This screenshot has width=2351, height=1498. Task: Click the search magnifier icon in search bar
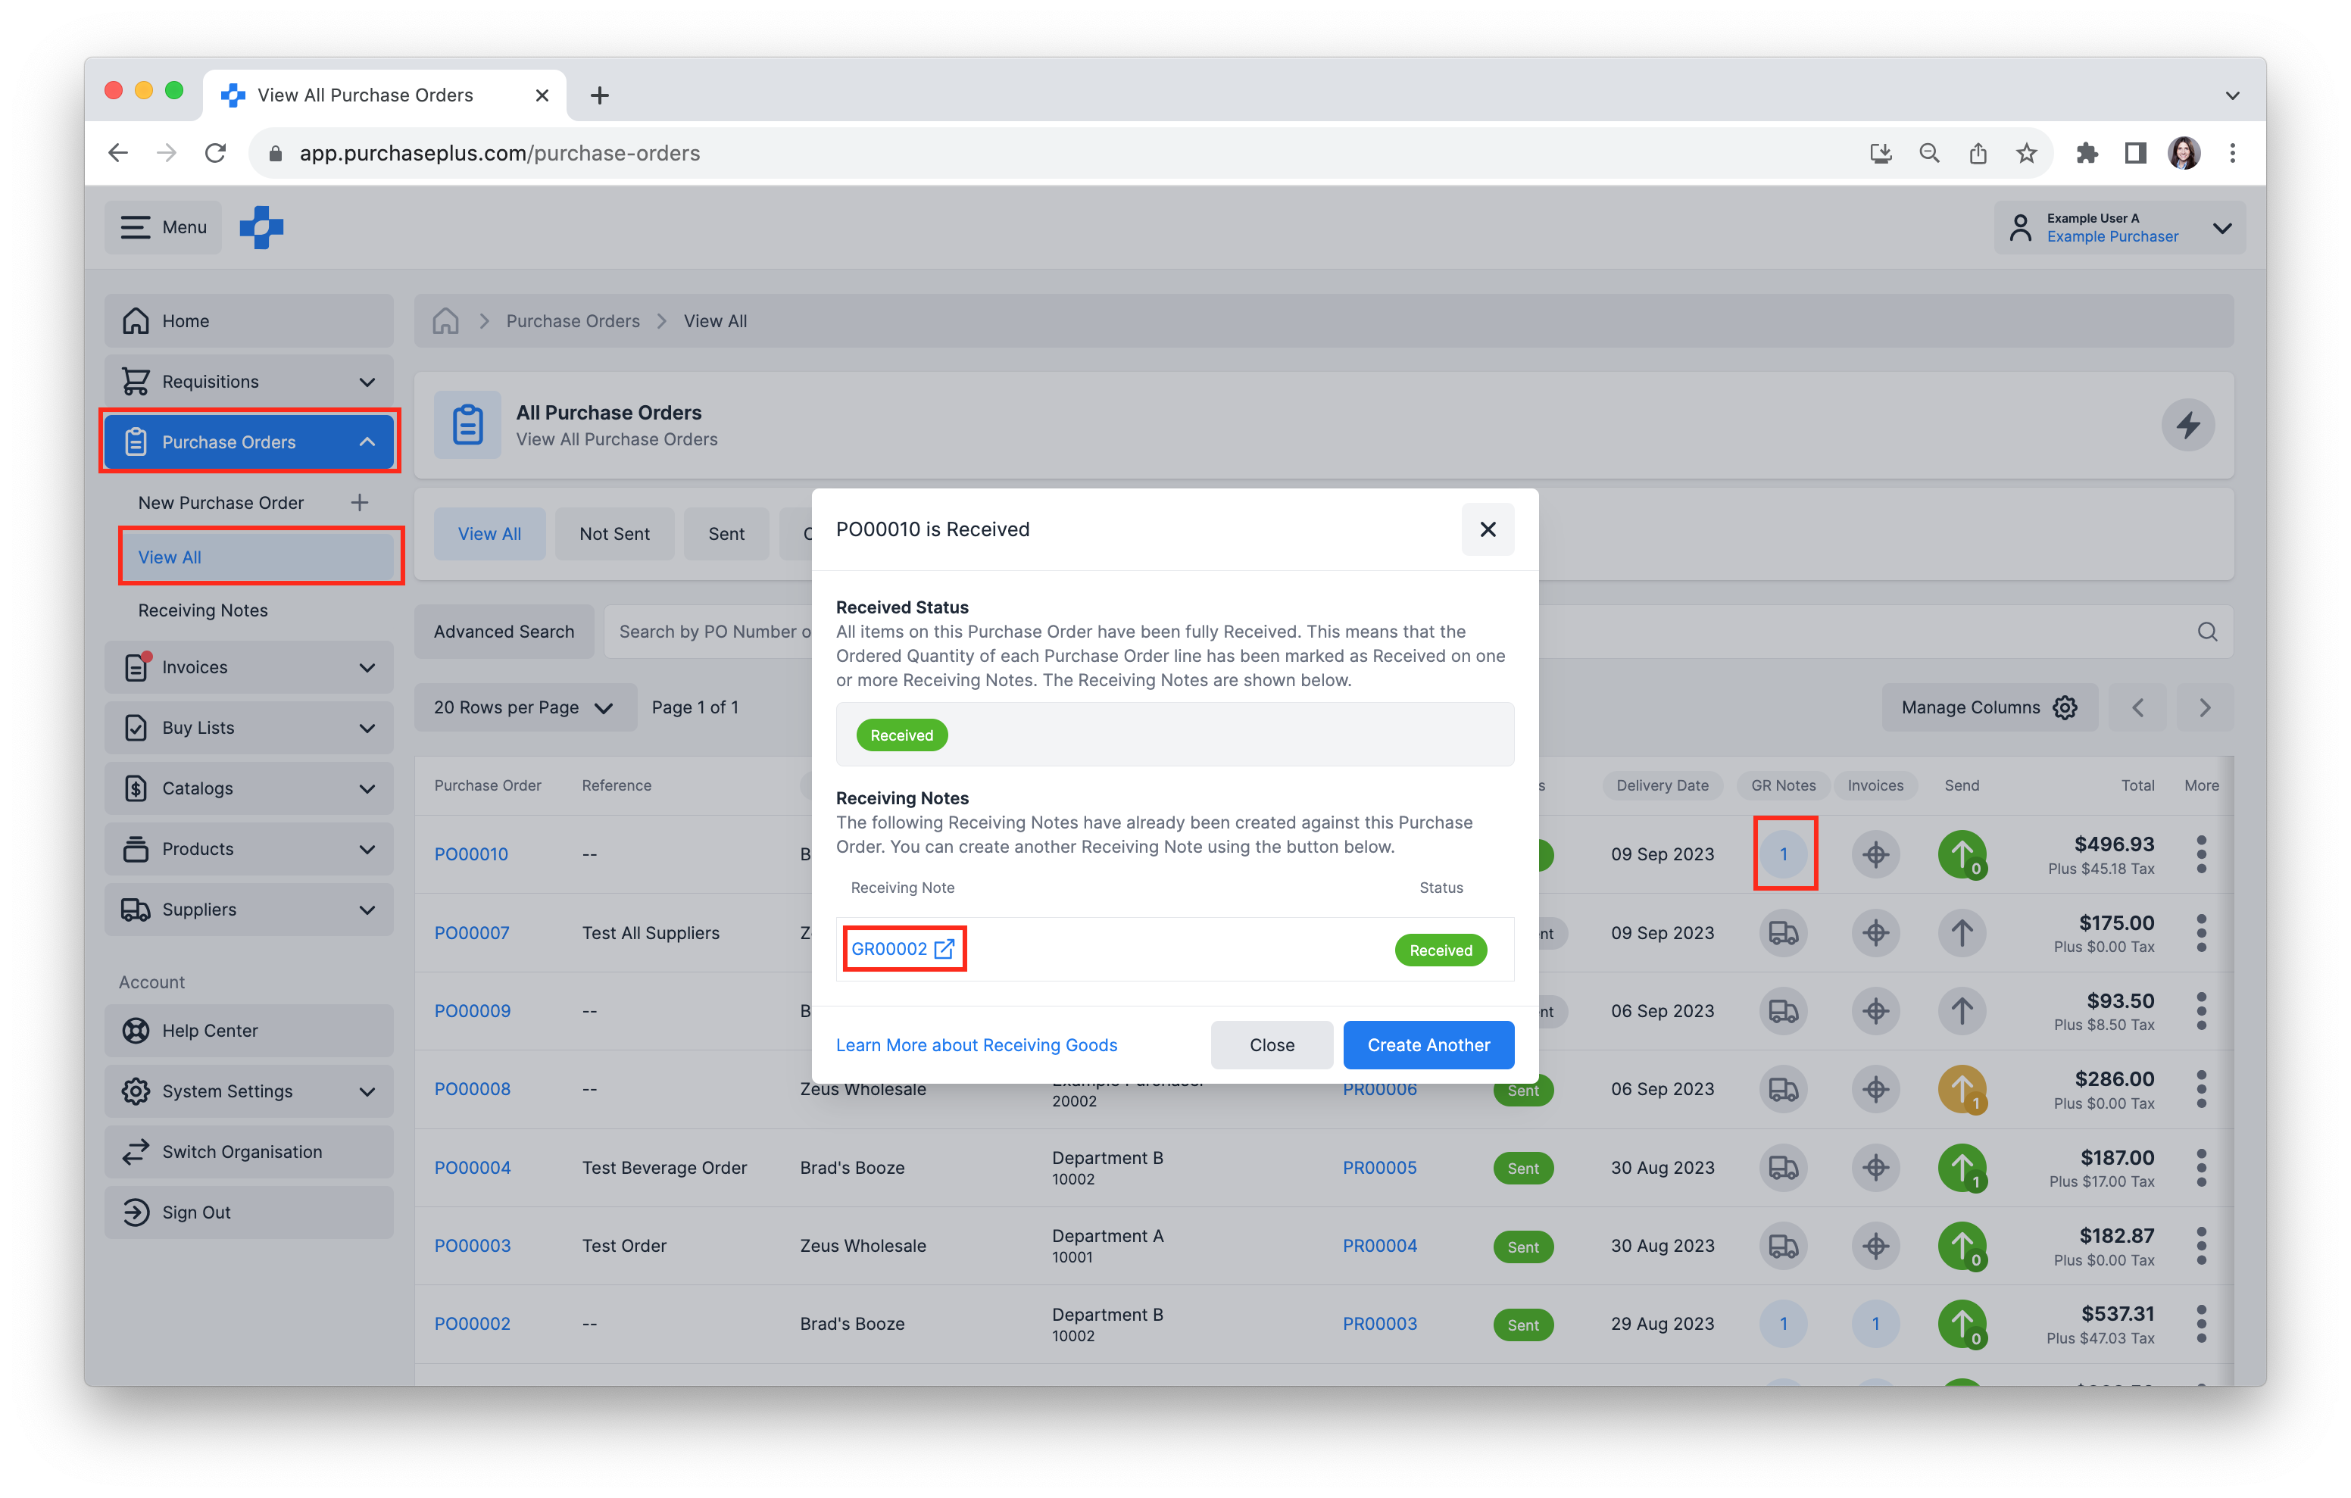[2206, 632]
